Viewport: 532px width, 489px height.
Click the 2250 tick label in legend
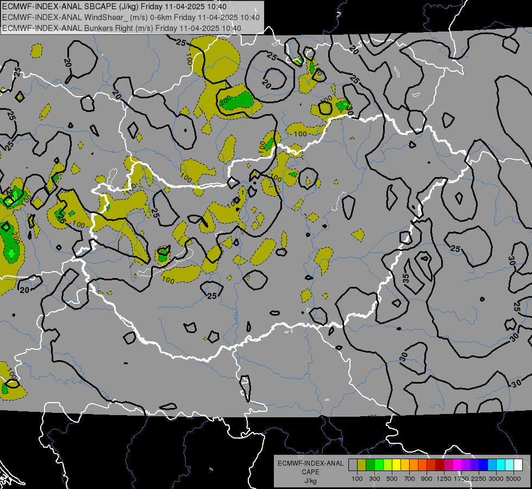coord(479,479)
